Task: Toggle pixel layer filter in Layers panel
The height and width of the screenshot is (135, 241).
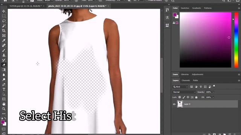Action: 192,87
